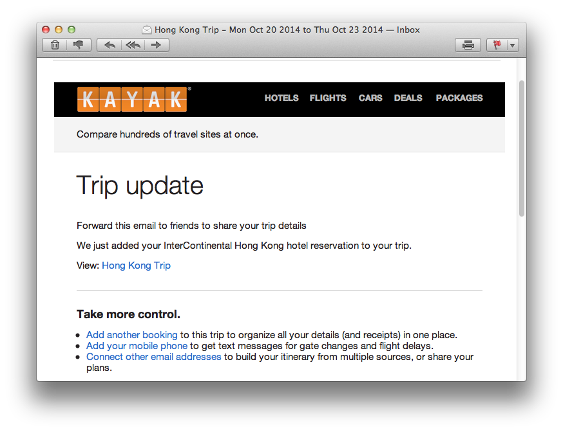Click the KAYAK logo
This screenshot has width=563, height=432.
pyautogui.click(x=132, y=99)
